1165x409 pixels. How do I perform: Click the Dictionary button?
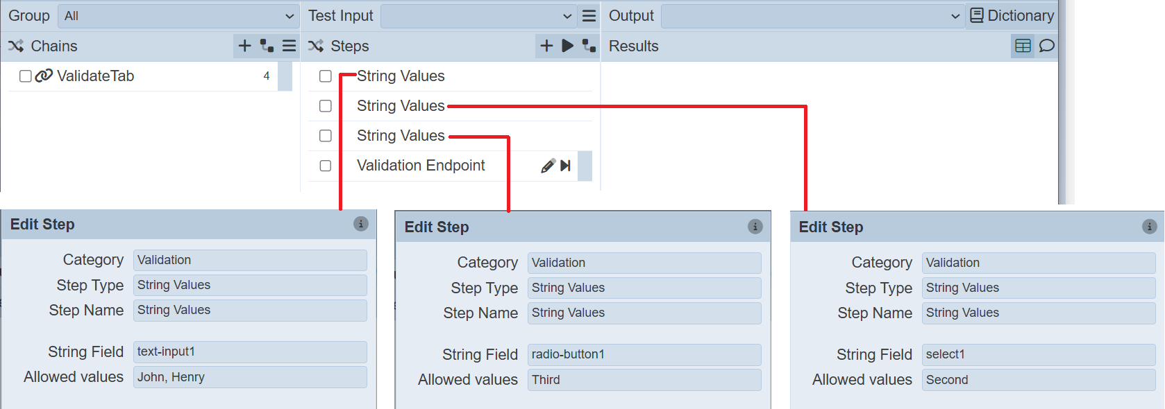pos(1012,16)
